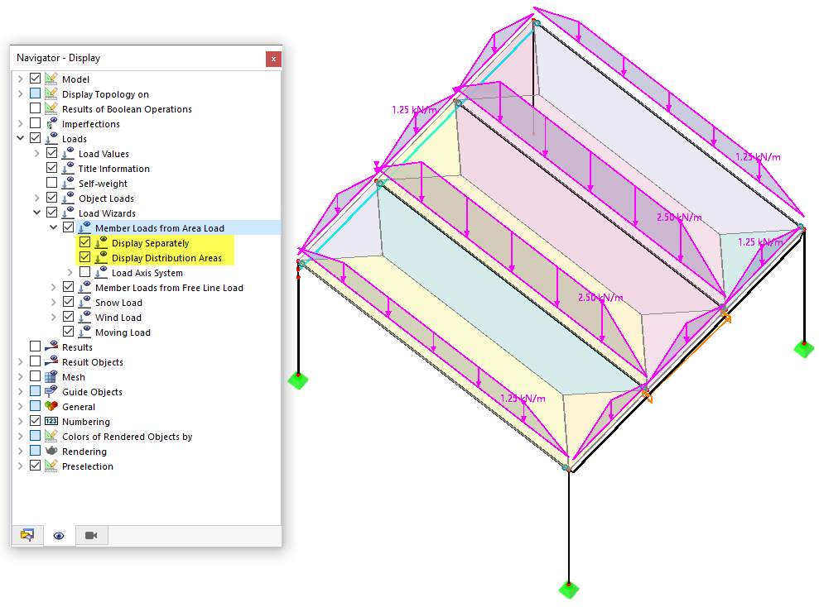
Task: Expand the Load Axis System entry
Action: 70,272
